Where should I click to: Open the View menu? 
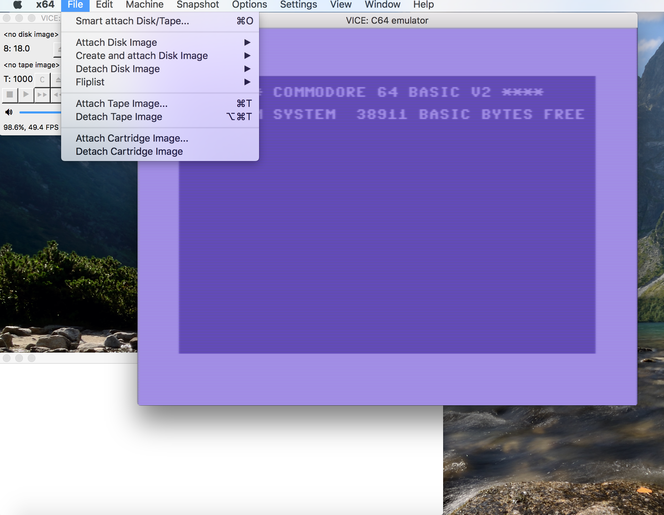(x=341, y=5)
